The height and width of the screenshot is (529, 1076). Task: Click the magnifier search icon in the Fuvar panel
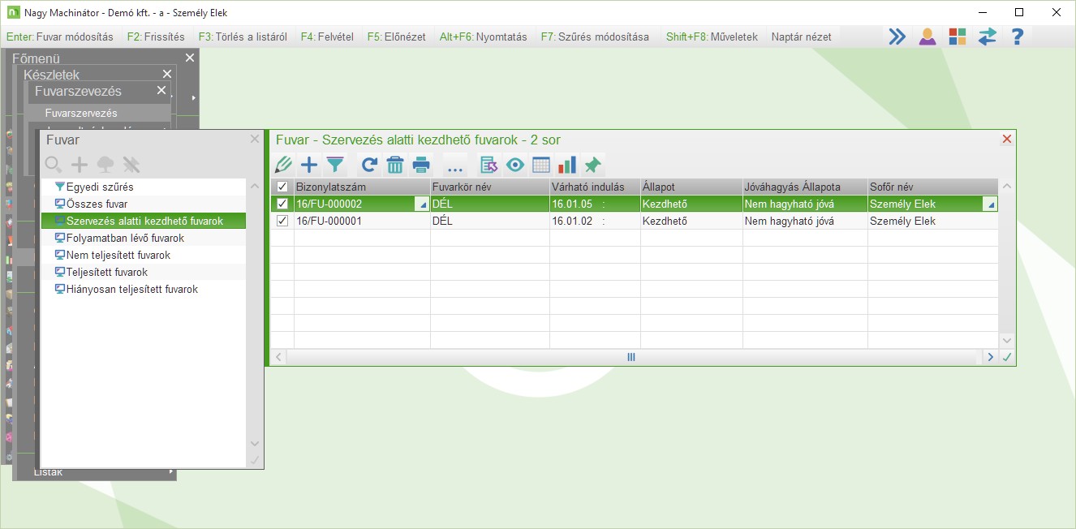click(54, 165)
